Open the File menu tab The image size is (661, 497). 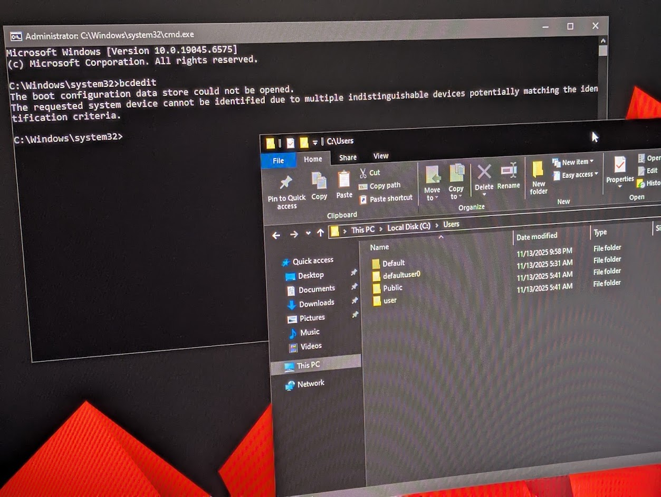click(x=279, y=161)
